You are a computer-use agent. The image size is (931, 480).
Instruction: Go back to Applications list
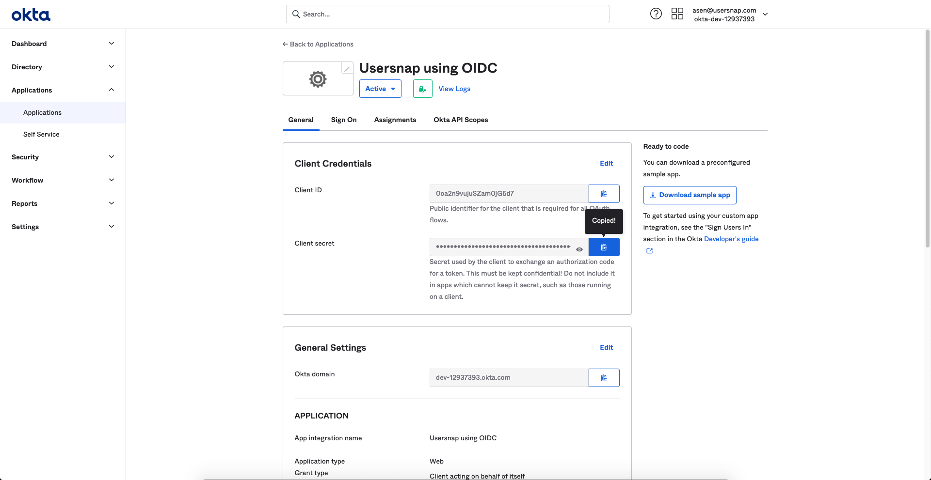click(x=318, y=44)
